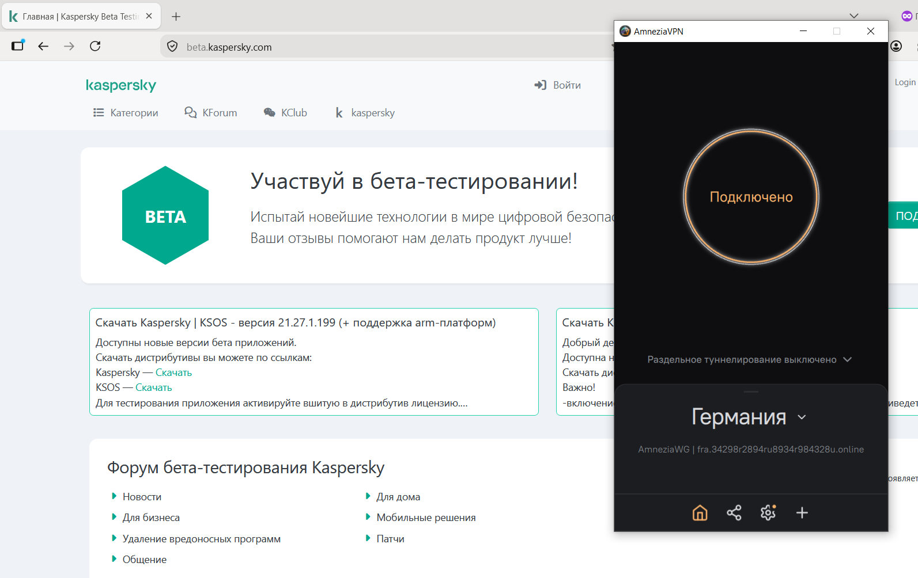Select the Kaspersky Beta Testing tab
The width and height of the screenshot is (918, 578).
(x=81, y=16)
